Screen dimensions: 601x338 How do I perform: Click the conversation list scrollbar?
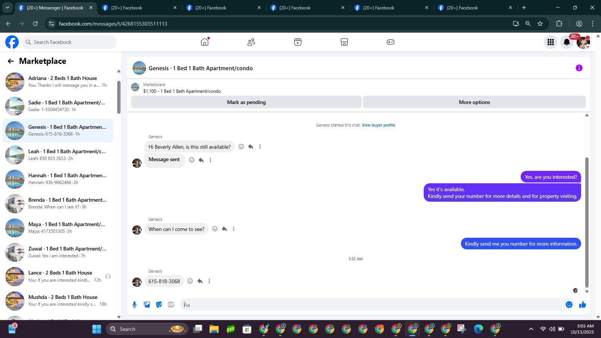coord(119,97)
